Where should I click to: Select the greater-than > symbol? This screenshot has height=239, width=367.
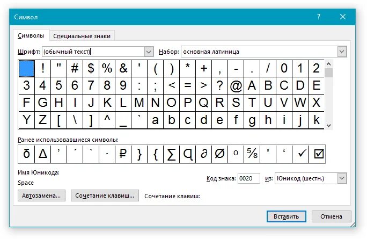tap(204, 85)
